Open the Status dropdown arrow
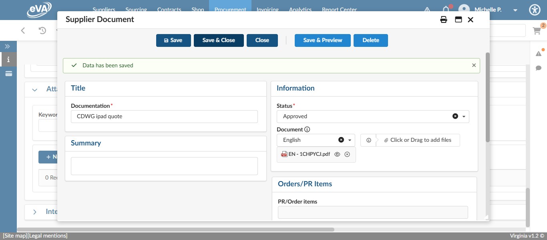The image size is (547, 240). tap(464, 117)
